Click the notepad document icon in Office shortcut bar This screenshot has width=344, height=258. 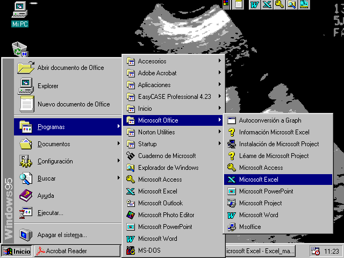238,4
